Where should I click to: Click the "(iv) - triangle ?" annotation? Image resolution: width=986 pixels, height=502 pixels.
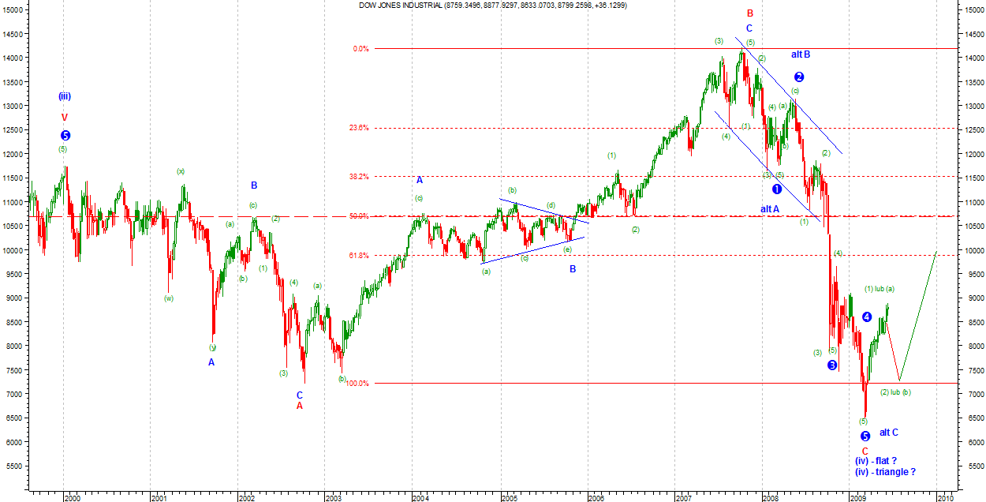[885, 472]
